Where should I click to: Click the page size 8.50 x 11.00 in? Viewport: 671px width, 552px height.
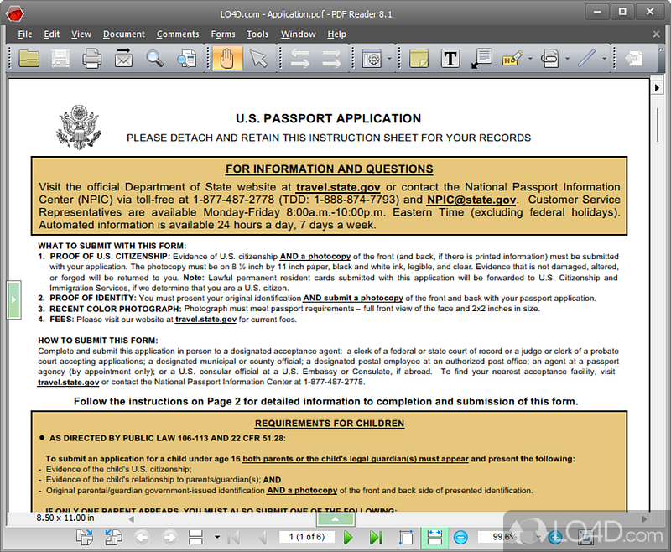pos(65,518)
